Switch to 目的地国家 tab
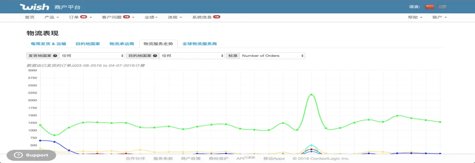Viewport: 475px width, 163px height. (88, 44)
